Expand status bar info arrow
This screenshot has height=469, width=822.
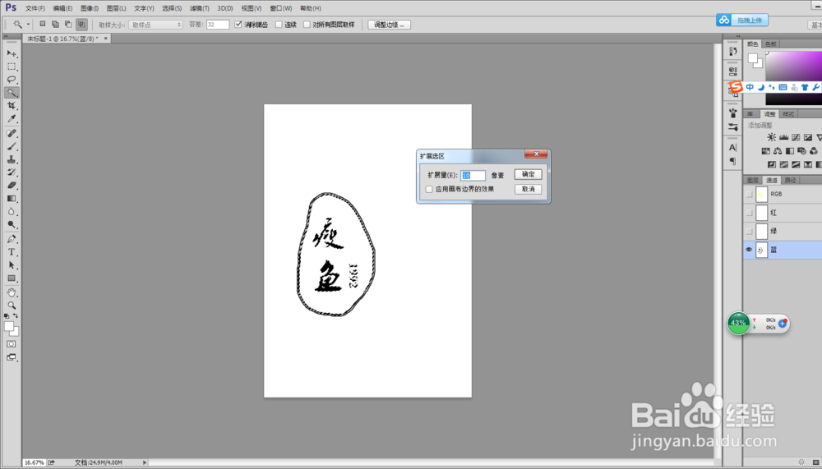point(145,462)
